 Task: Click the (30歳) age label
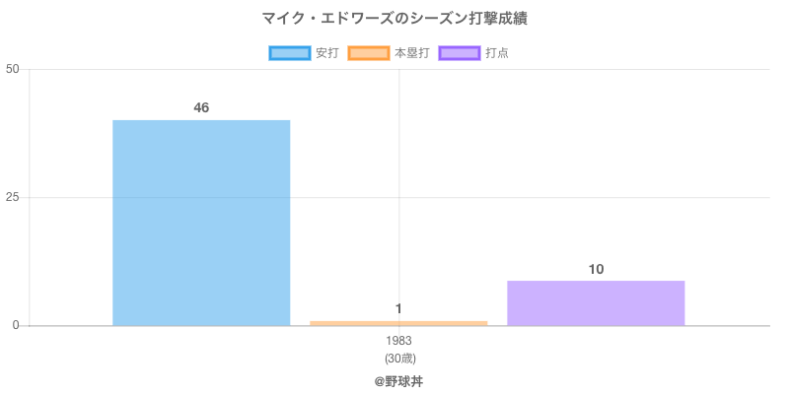[x=398, y=358]
